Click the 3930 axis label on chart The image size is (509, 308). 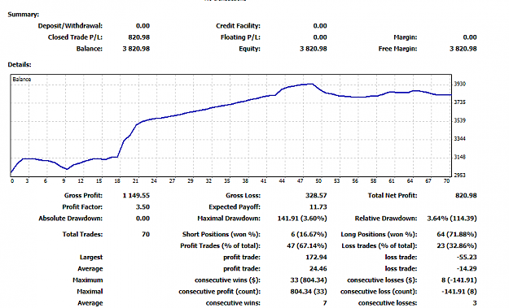459,84
